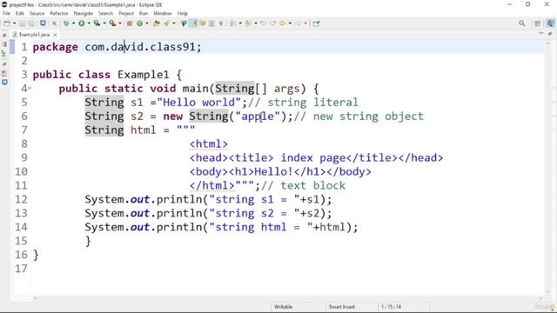Click the New Java Class icon
557x313 pixels.
(x=139, y=23)
